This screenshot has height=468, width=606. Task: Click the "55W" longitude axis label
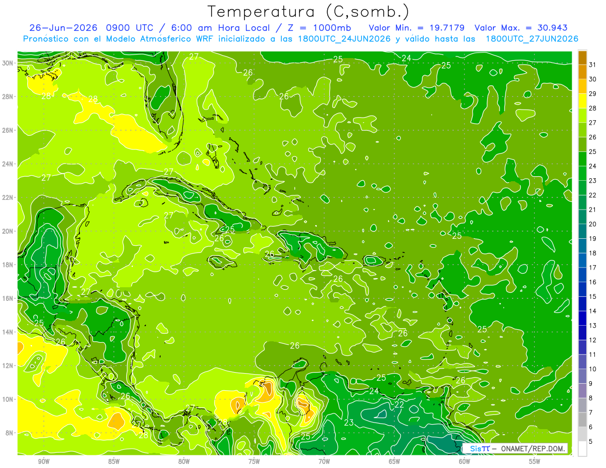coord(535,461)
